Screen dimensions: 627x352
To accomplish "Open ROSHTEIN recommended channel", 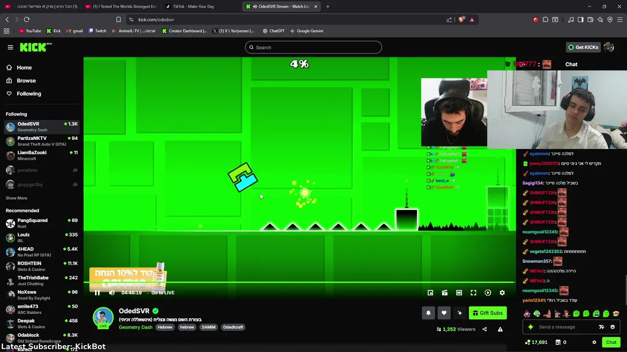I will coord(42,266).
